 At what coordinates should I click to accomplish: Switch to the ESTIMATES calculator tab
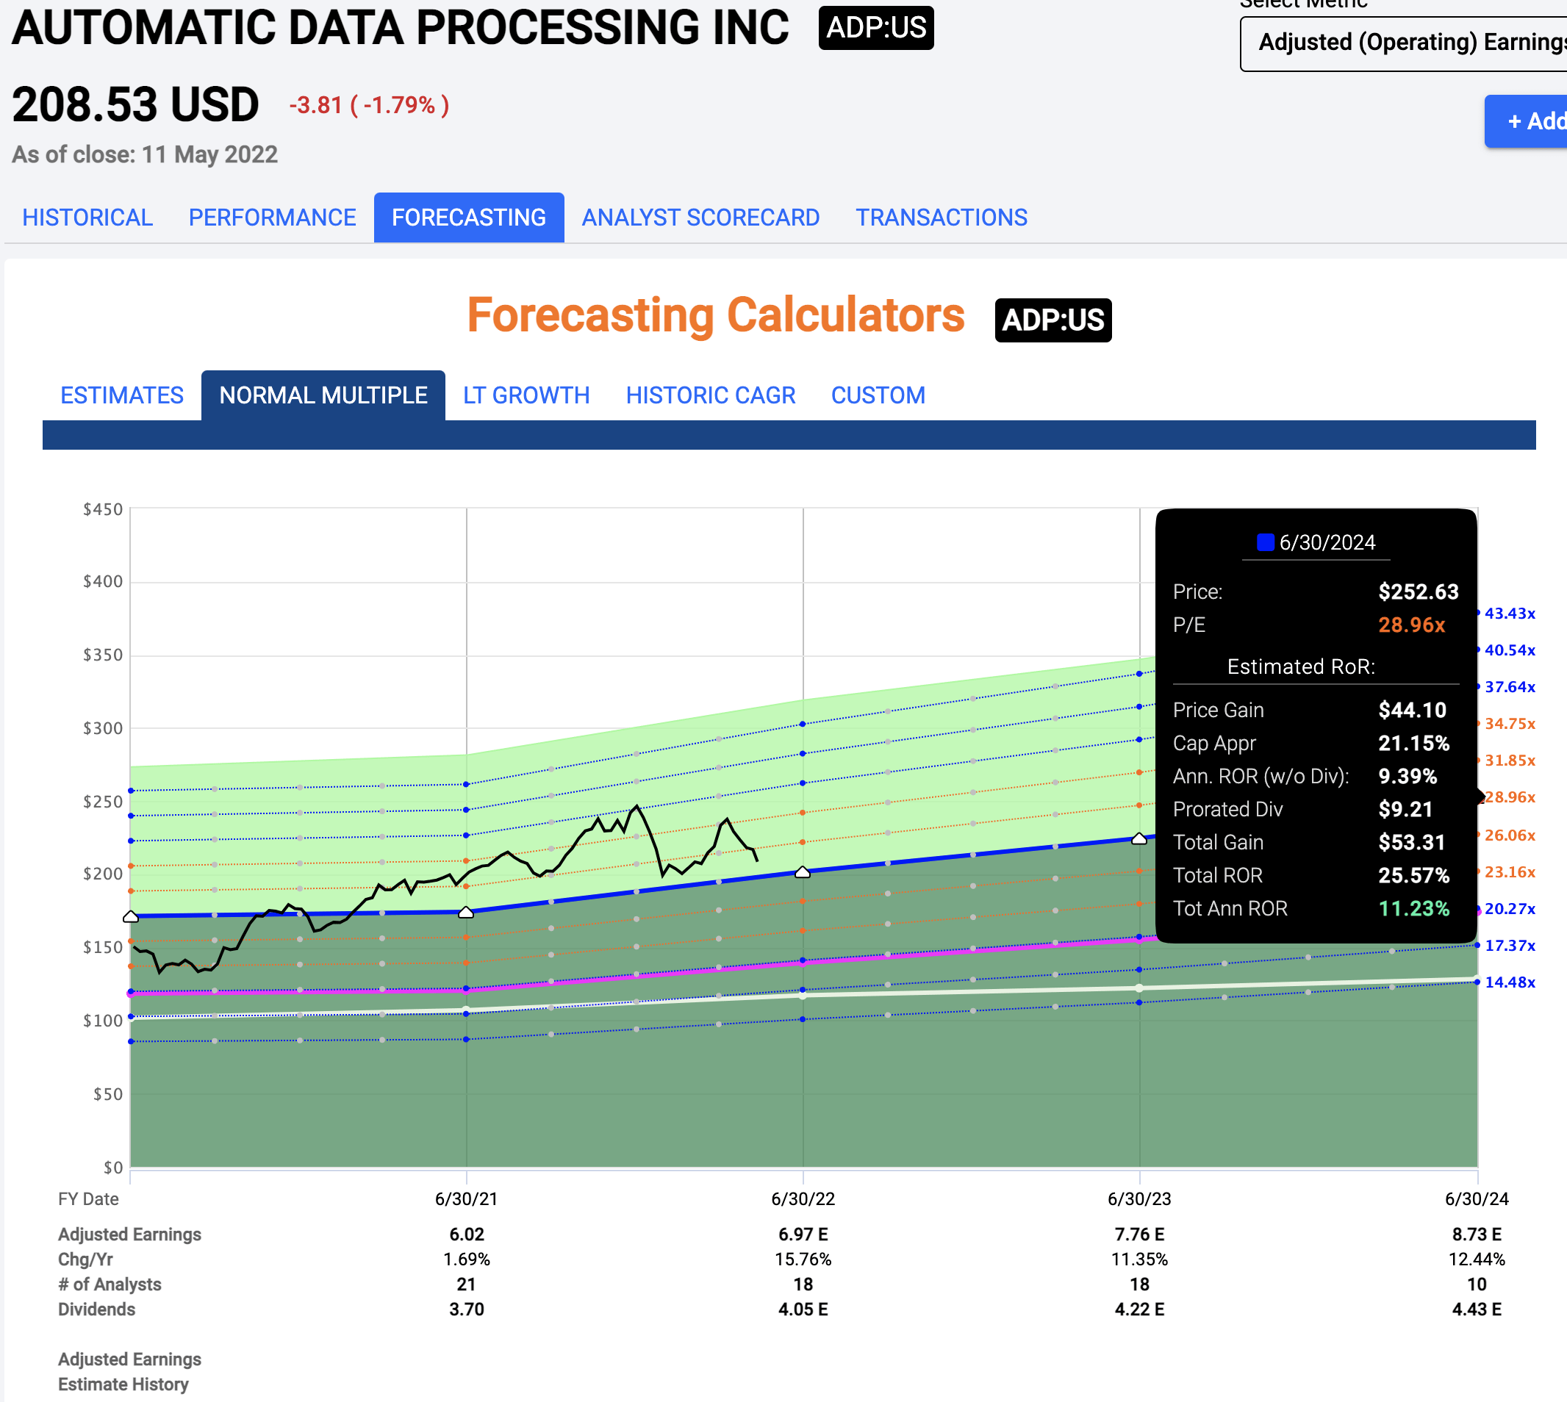pos(122,395)
